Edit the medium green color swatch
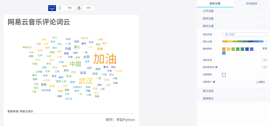270x126 pixels. (x=238, y=49)
